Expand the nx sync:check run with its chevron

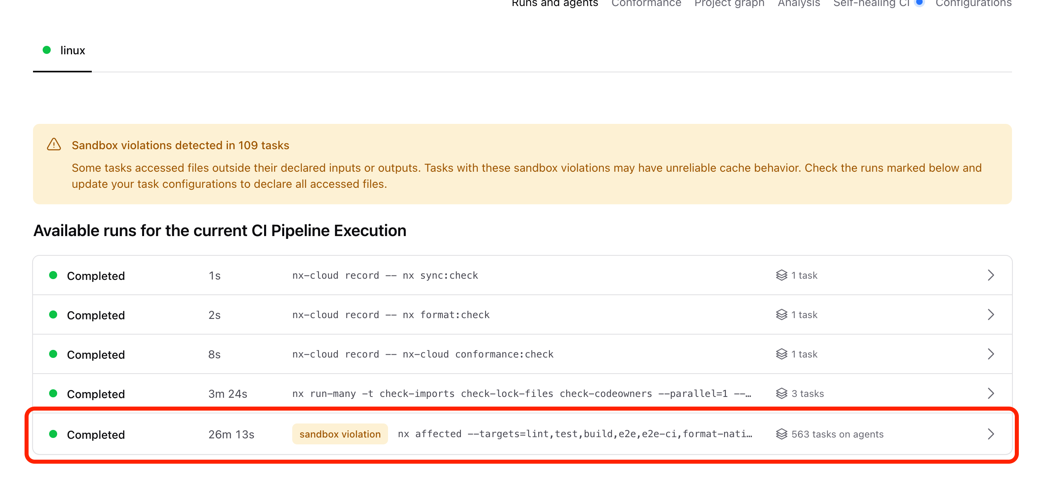[x=991, y=275]
